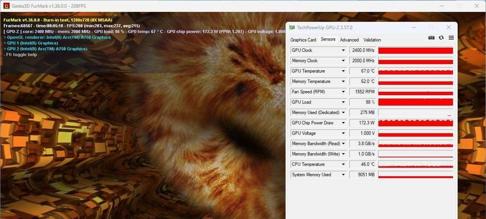Viewport: 486px width, 219px height.
Task: Open the Memory Temperature sensor dropdown
Action: [x=343, y=81]
